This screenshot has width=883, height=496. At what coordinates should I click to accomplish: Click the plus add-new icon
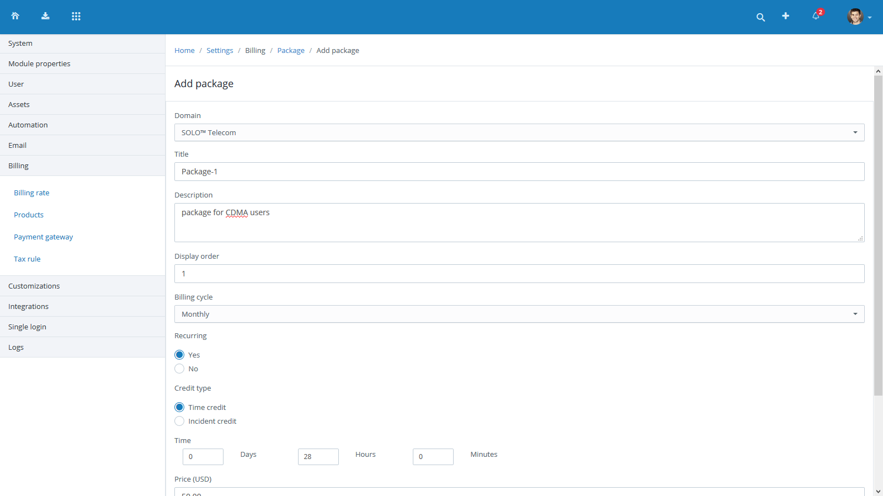(x=785, y=16)
